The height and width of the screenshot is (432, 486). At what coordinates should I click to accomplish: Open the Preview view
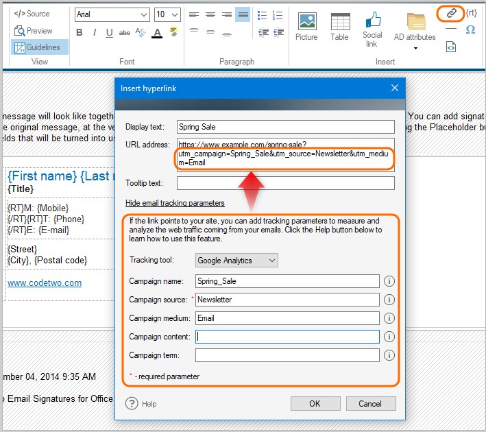point(34,31)
